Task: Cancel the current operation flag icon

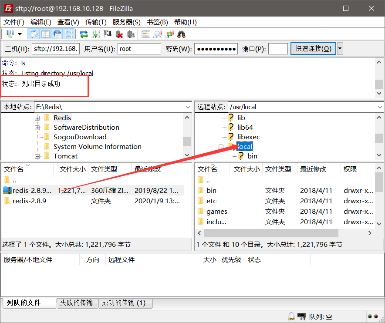Action: pos(107,34)
